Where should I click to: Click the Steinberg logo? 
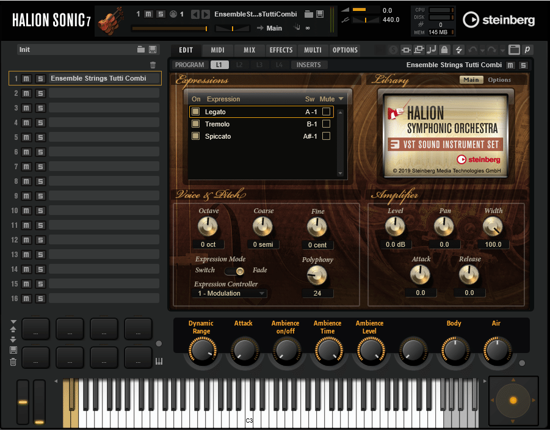[x=499, y=20]
